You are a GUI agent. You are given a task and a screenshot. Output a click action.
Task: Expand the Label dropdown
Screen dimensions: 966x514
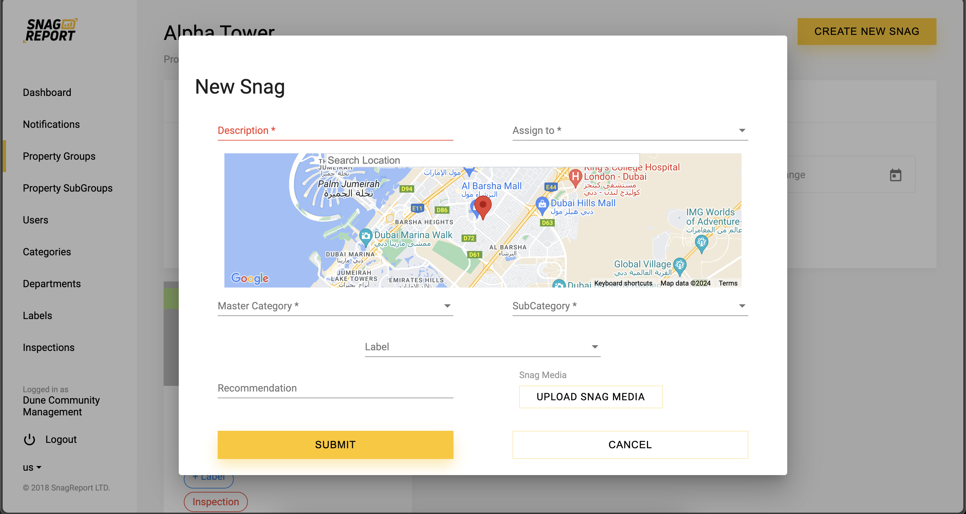(482, 347)
